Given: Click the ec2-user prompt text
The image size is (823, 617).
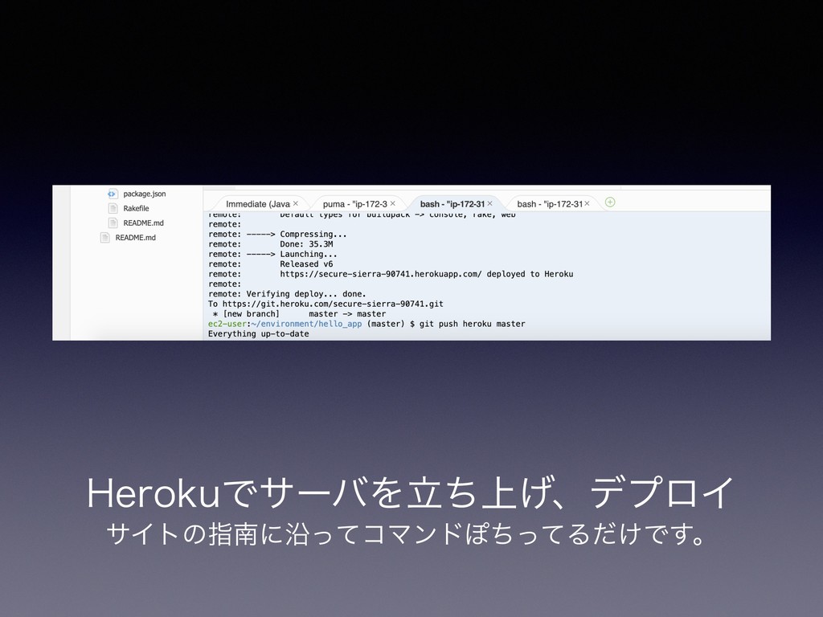Looking at the screenshot, I should [x=227, y=324].
